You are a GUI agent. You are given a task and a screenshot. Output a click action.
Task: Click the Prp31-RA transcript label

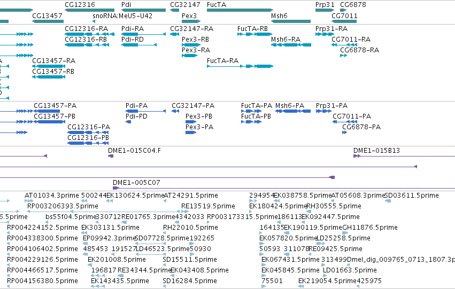click(331, 29)
